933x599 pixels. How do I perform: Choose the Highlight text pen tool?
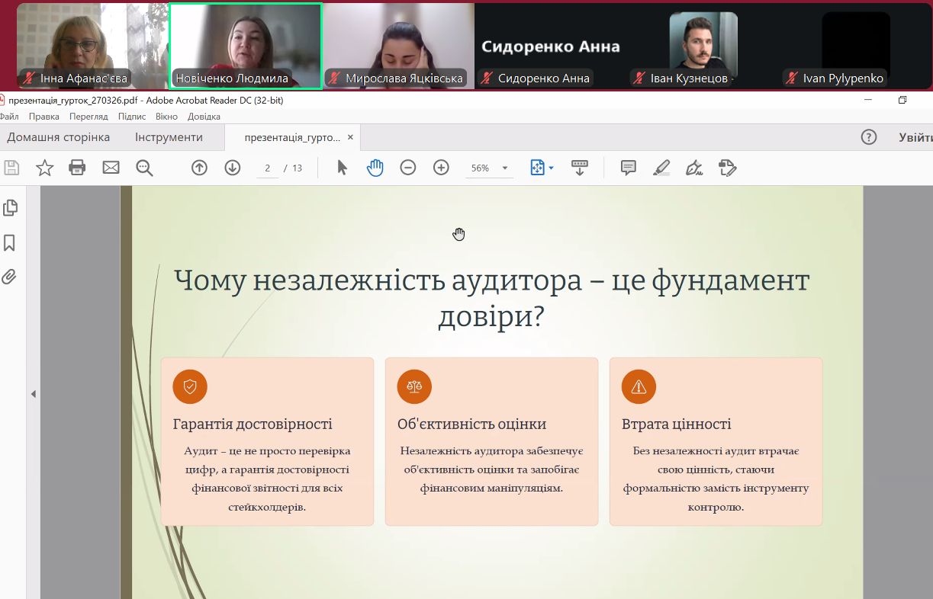661,168
